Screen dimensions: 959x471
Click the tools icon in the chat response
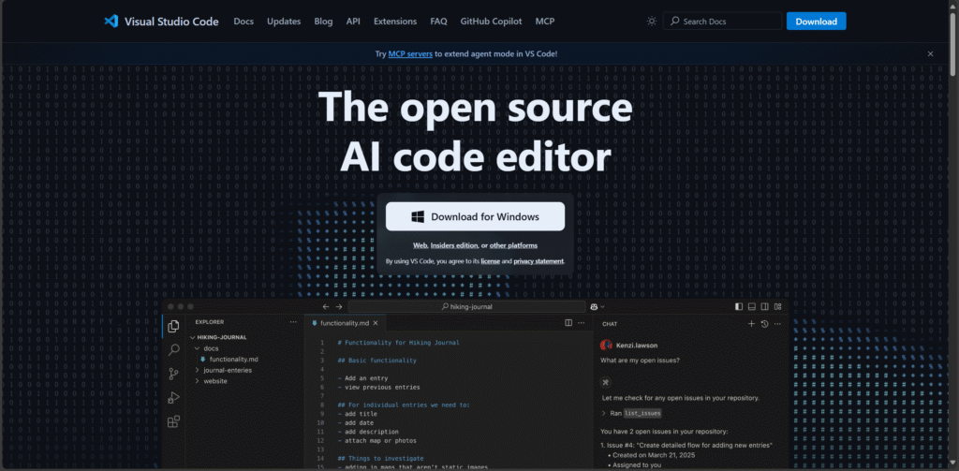point(606,383)
